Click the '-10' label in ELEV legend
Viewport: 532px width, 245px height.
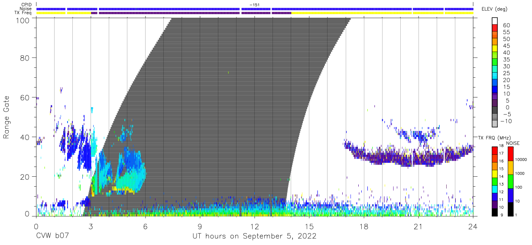point(506,121)
